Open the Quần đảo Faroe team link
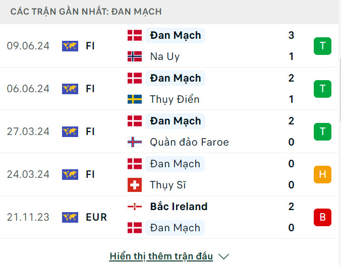The image size is (341, 265). click(x=189, y=142)
